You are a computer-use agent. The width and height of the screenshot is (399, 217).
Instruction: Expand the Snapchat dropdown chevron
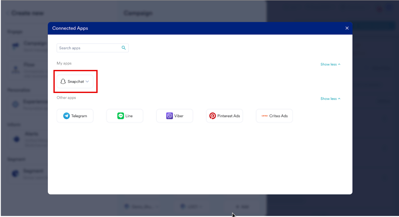pyautogui.click(x=87, y=81)
